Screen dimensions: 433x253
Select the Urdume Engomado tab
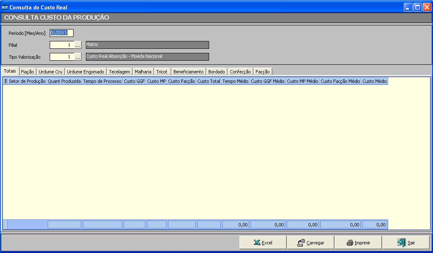86,72
